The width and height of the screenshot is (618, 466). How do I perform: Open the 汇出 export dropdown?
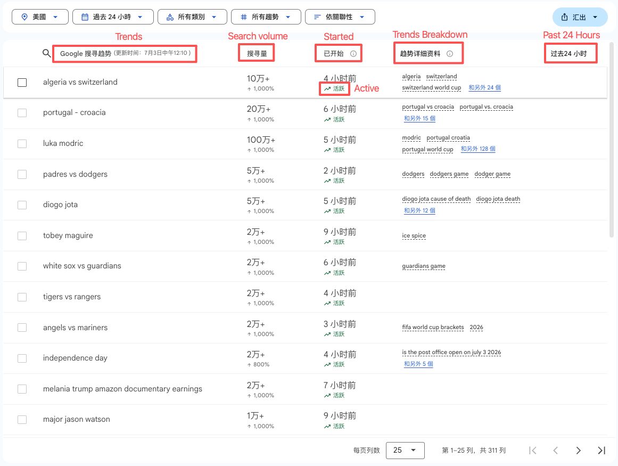click(x=580, y=17)
